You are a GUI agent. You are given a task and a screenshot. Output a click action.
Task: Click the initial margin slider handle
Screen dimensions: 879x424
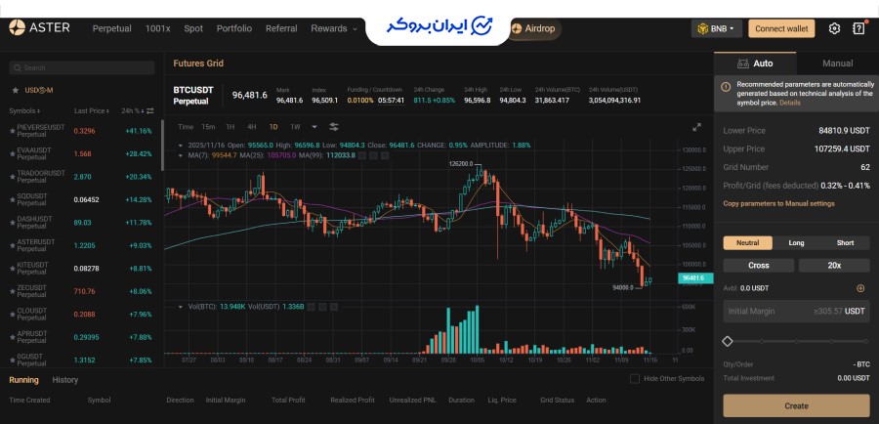727,341
